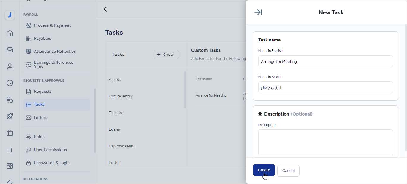Click the Create button in the Tasks list

point(166,54)
